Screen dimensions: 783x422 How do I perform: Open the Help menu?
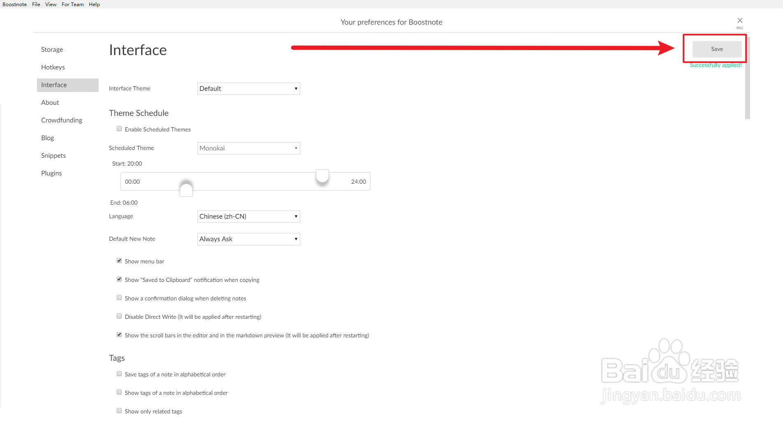point(94,4)
